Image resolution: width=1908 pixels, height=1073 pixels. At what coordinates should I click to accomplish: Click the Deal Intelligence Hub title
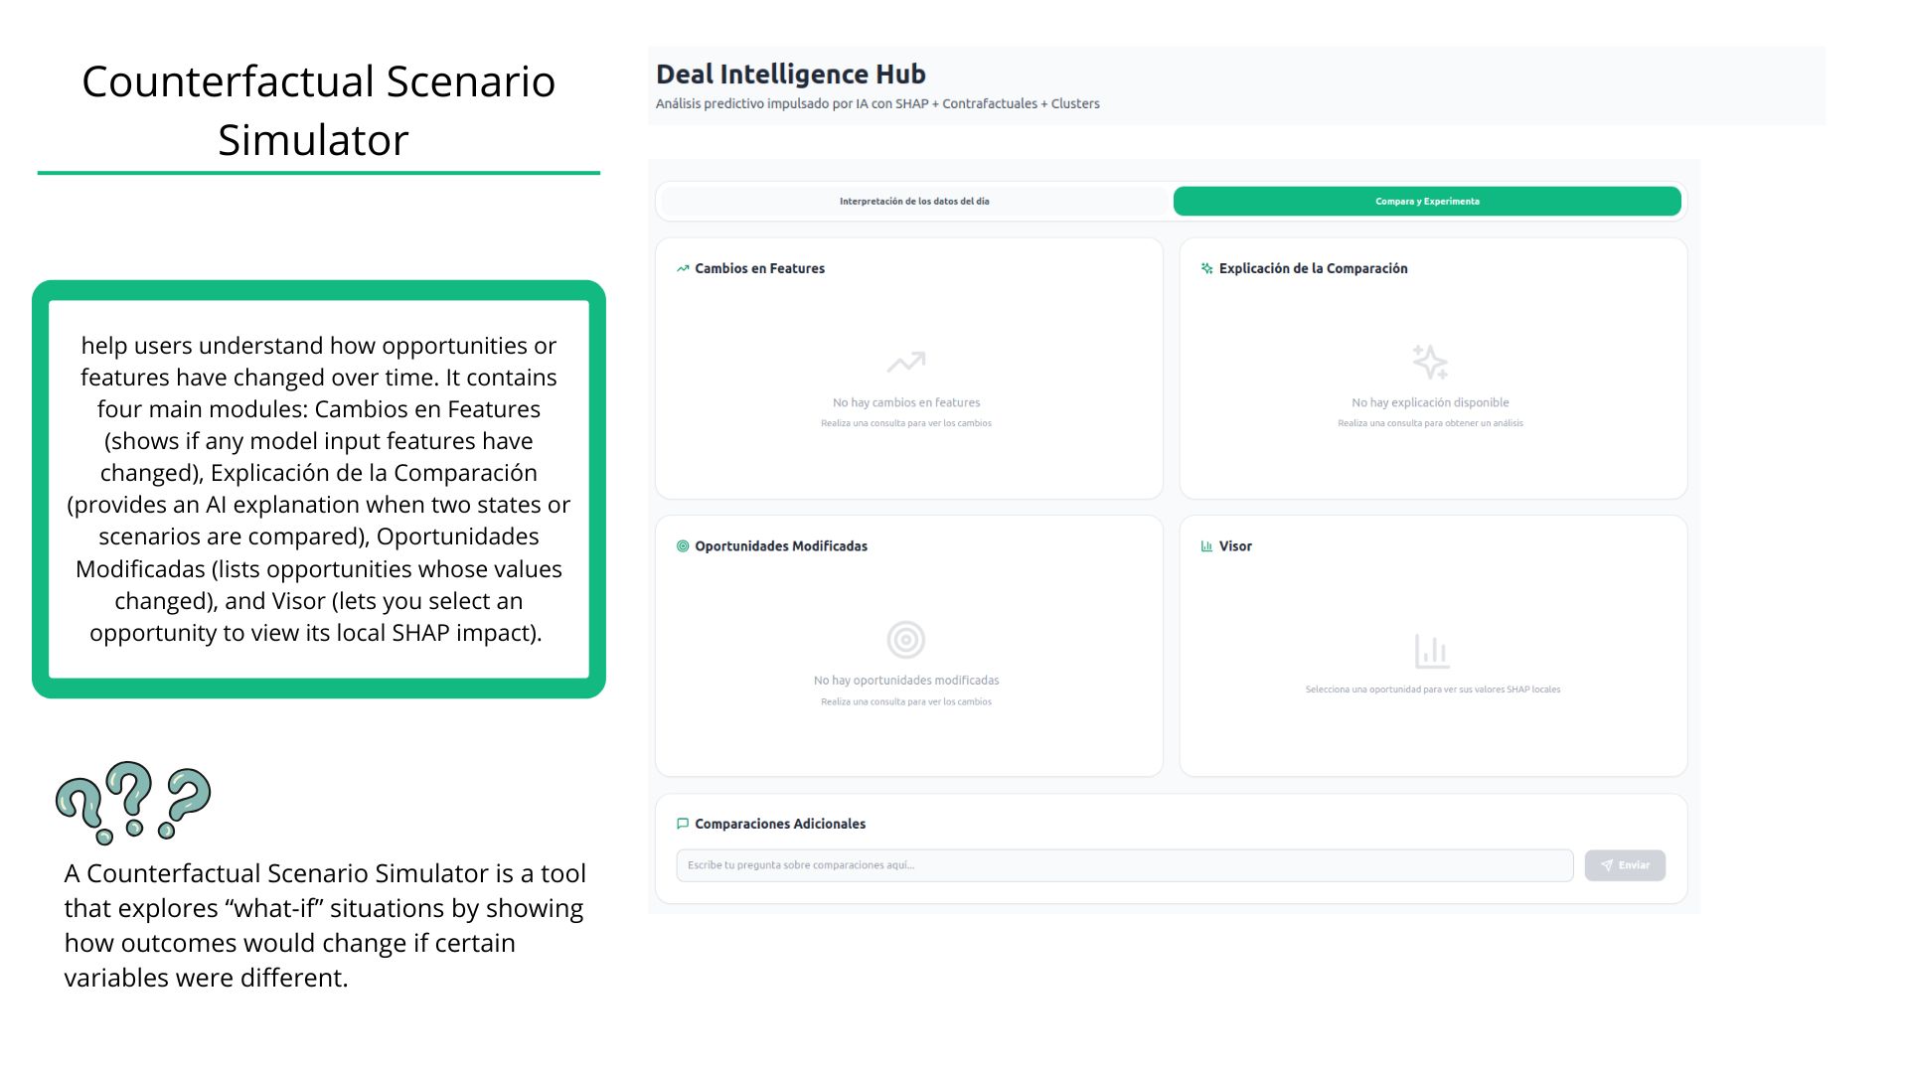click(x=791, y=75)
